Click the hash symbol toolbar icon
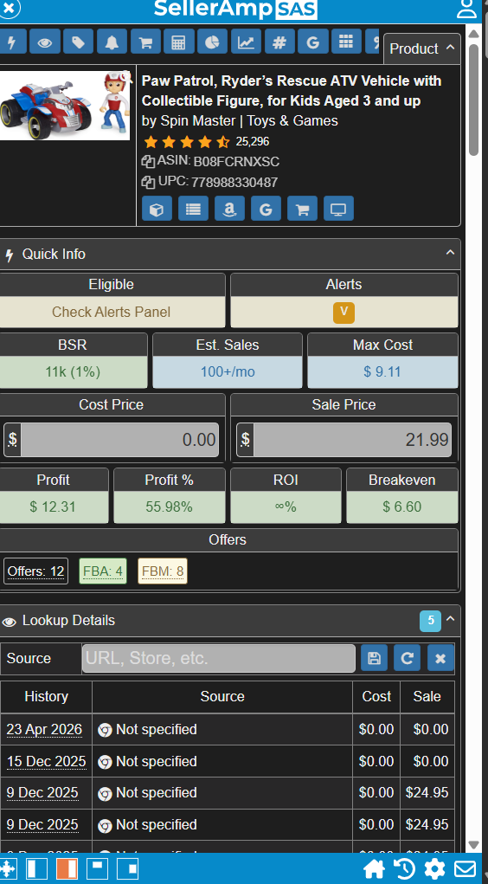Screen dimensions: 488x884 (x=279, y=42)
